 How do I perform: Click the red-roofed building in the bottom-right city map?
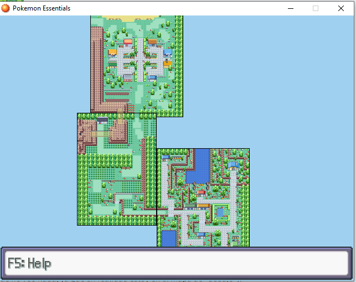point(202,193)
